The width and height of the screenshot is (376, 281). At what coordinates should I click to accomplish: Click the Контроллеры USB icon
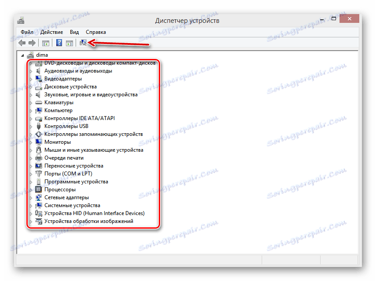click(39, 126)
